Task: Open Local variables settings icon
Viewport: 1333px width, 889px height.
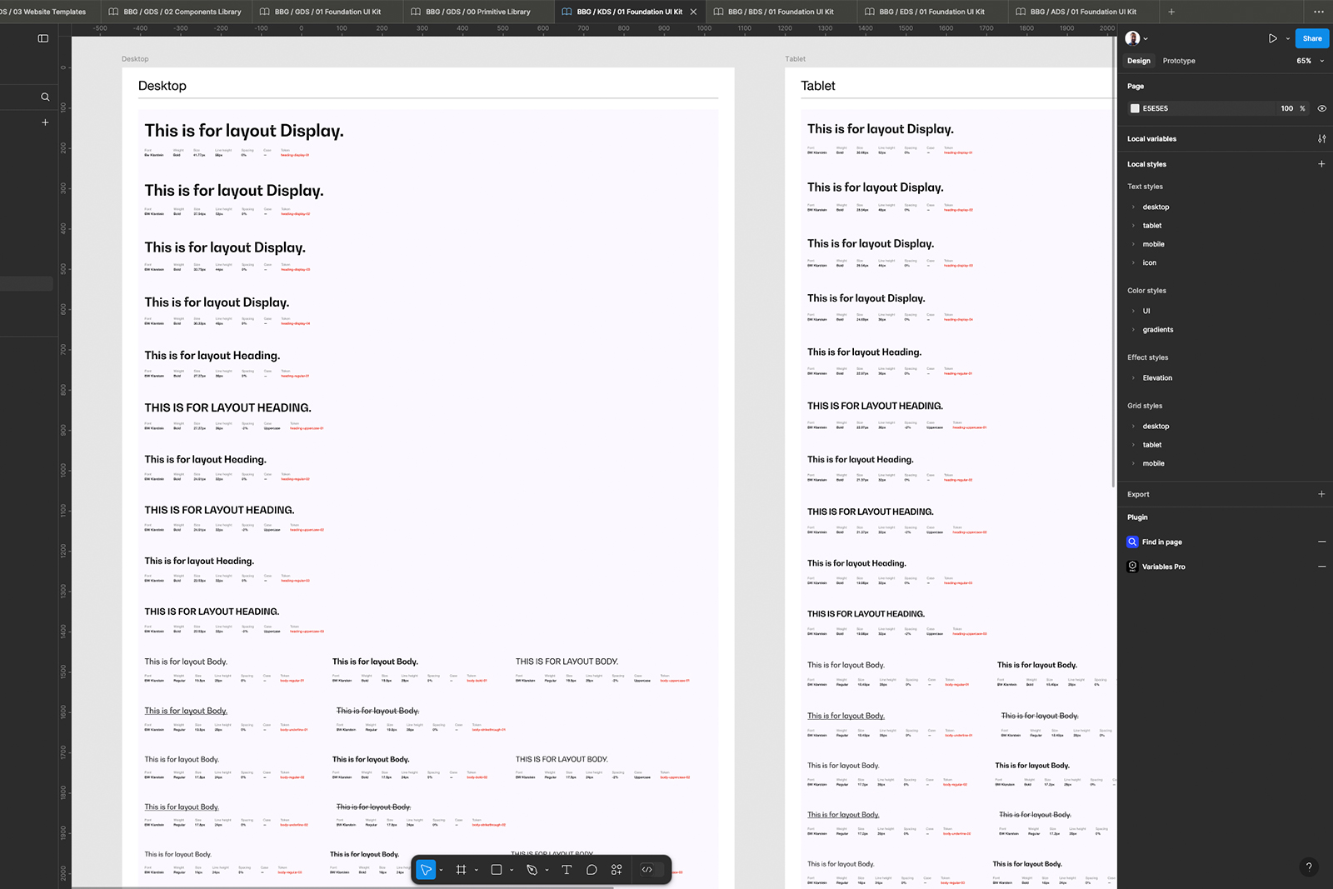Action: pos(1321,139)
